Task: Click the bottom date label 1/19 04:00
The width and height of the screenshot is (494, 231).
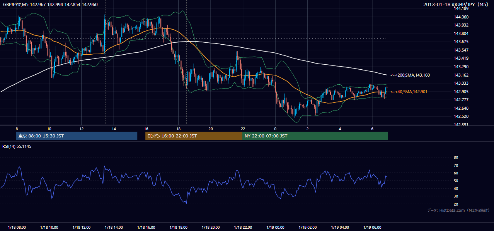Action: [340, 228]
